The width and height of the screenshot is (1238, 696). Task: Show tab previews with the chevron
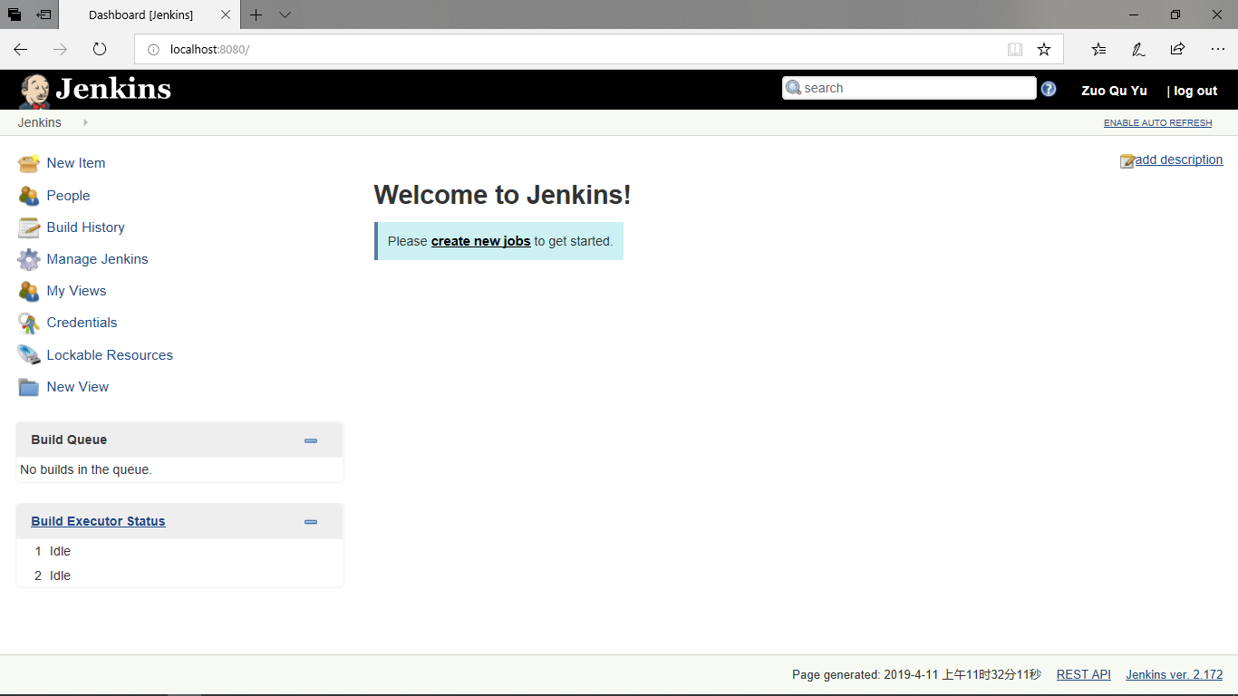pyautogui.click(x=285, y=14)
